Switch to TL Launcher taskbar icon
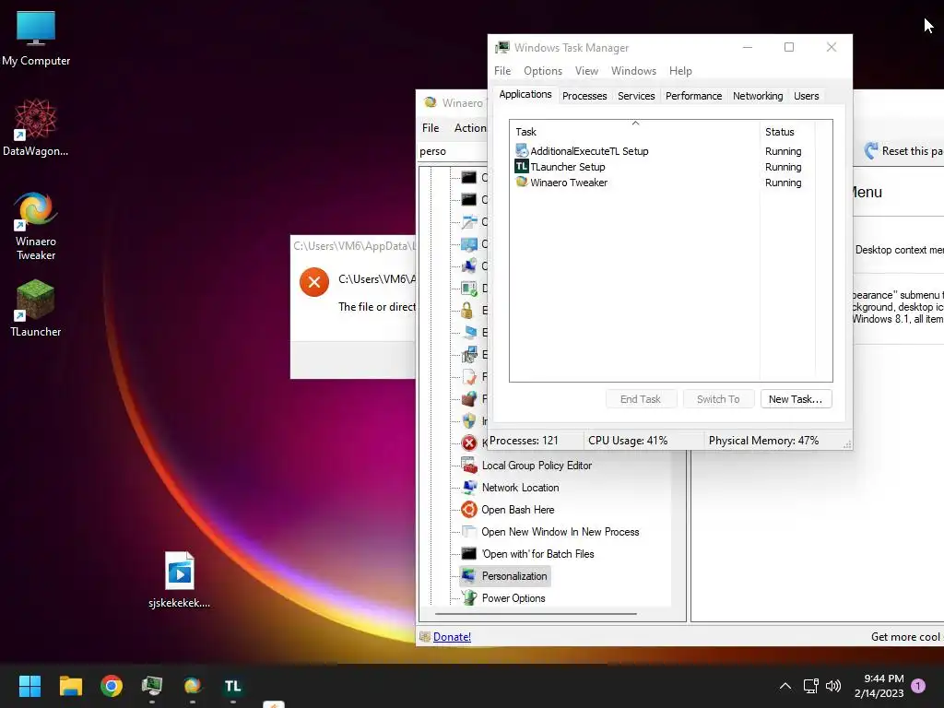944x708 pixels. tap(233, 686)
